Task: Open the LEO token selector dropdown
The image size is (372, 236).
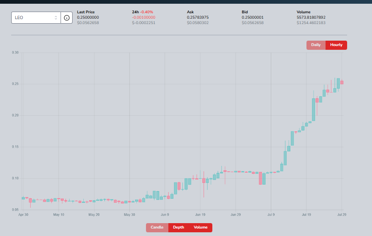Action: click(x=36, y=18)
